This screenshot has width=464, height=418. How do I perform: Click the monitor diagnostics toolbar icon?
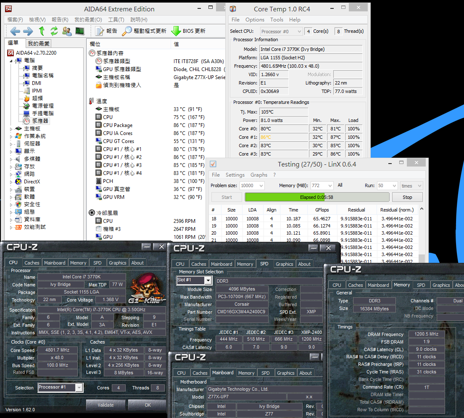pyautogui.click(x=80, y=31)
